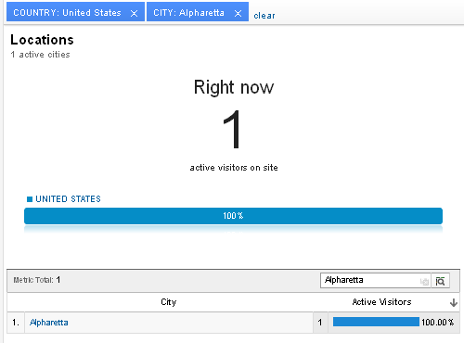The image size is (464, 343).
Task: Open the Alpharetta city link in table
Action: 49,323
